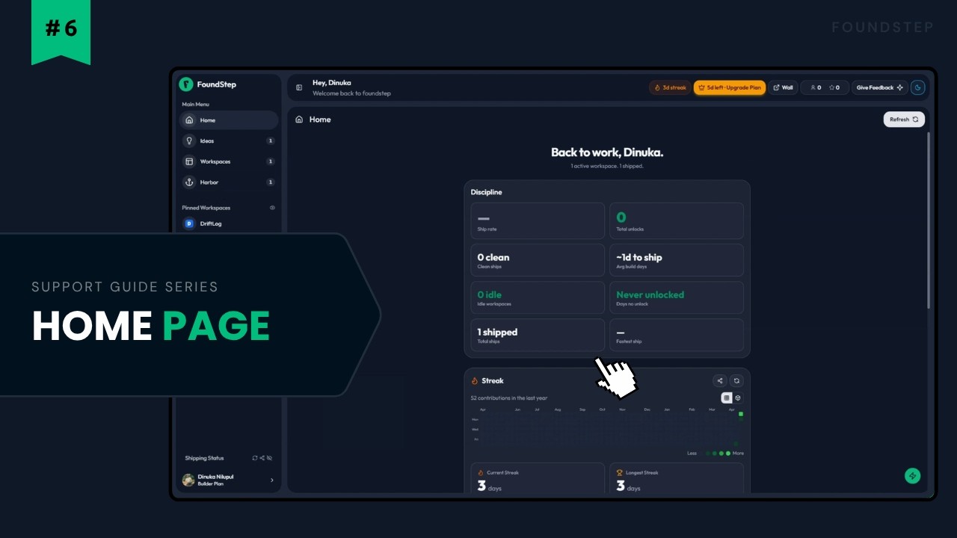This screenshot has height=538, width=957.
Task: Click the 5d left Upgrade Plan button
Action: (729, 87)
